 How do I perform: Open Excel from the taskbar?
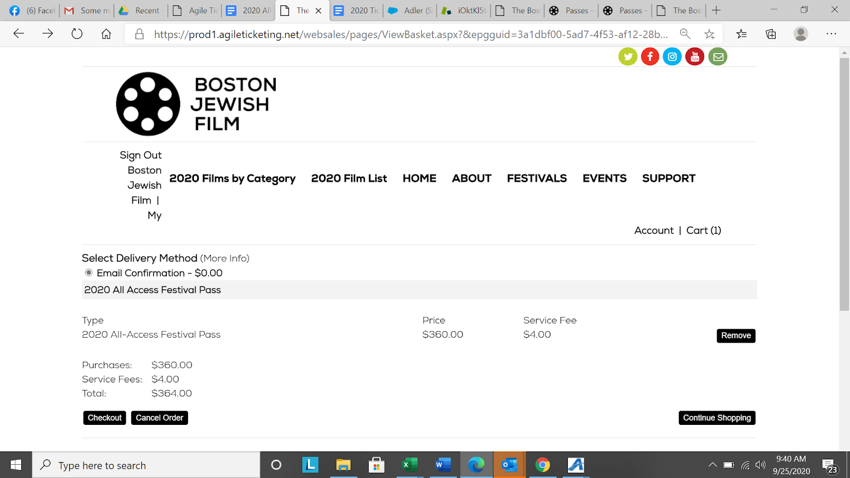pos(410,465)
